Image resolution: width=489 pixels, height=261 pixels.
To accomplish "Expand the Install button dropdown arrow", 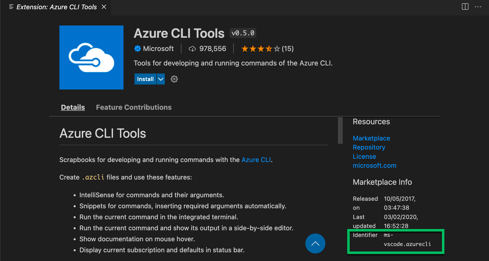I will click(161, 79).
